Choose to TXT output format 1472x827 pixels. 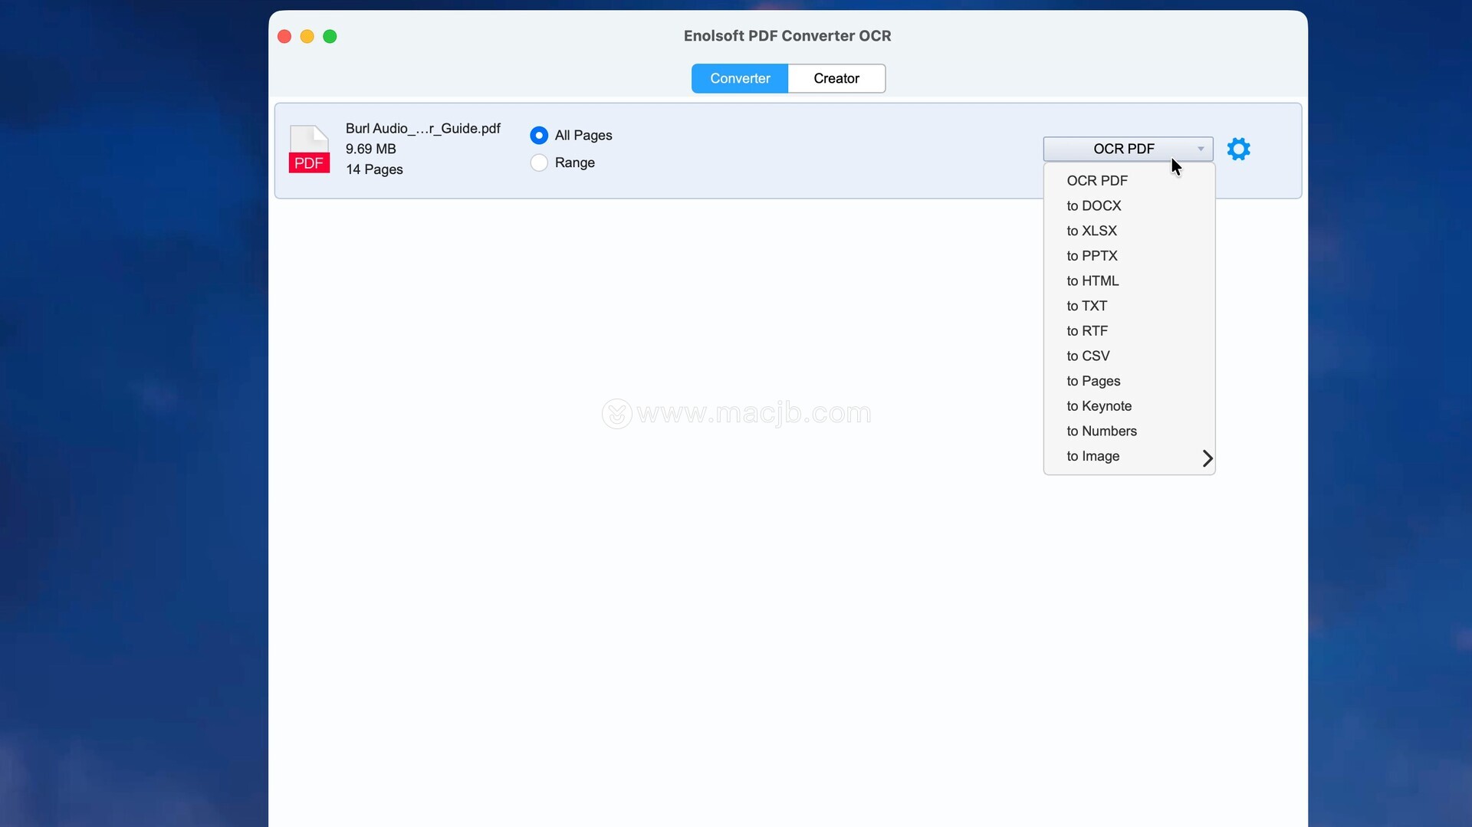[1086, 306]
